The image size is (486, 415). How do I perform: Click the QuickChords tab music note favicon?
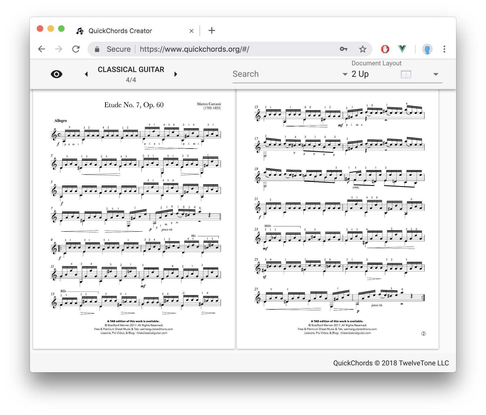coord(80,31)
